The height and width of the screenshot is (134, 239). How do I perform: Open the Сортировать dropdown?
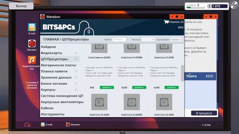176,39
